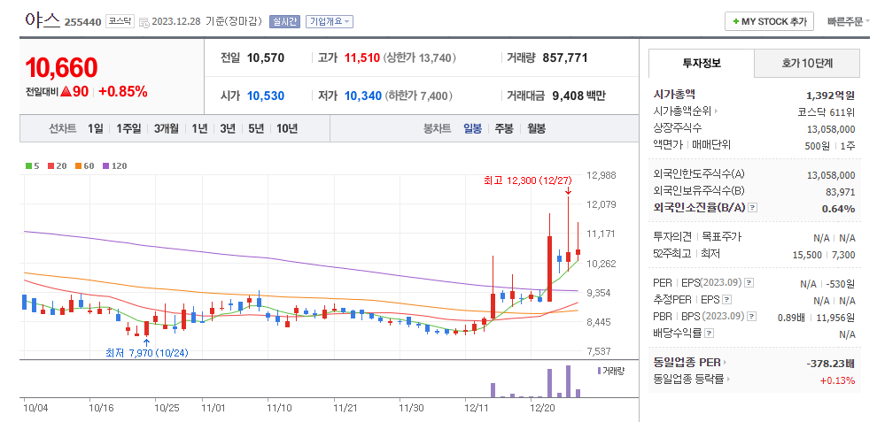Click the 저가 value 10,340

(x=363, y=96)
